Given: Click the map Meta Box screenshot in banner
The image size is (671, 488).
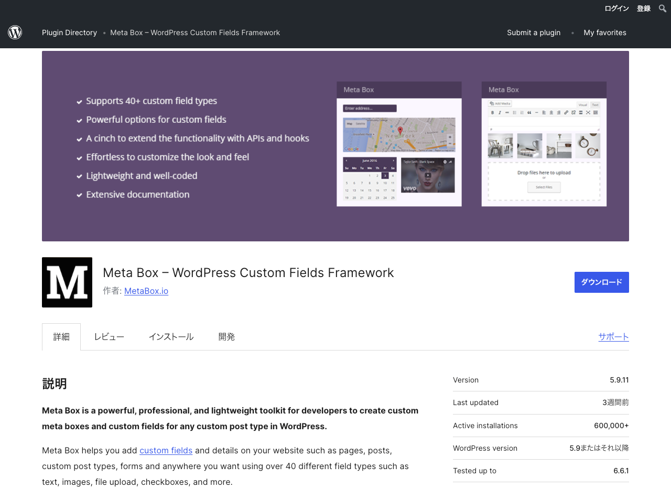Looking at the screenshot, I should [x=399, y=144].
